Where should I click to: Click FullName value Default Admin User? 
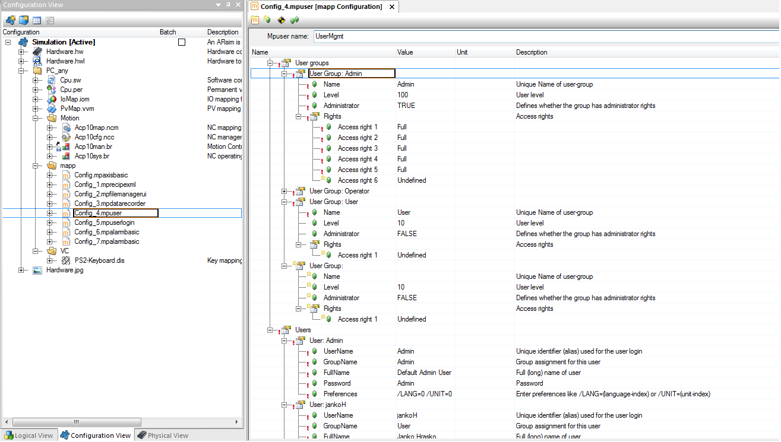[425, 373]
